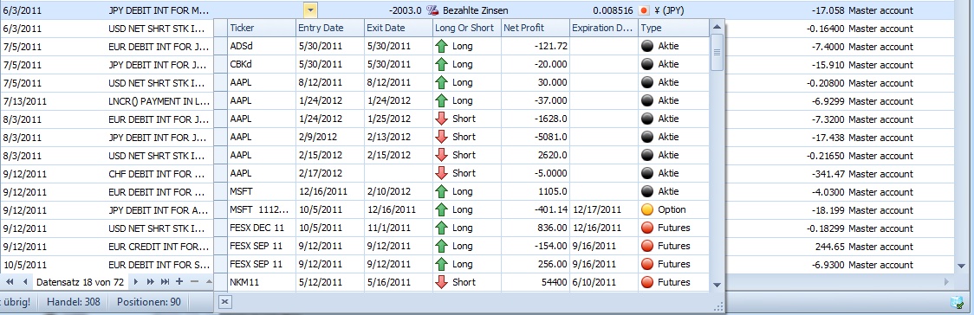Jump to the last record

165,281
